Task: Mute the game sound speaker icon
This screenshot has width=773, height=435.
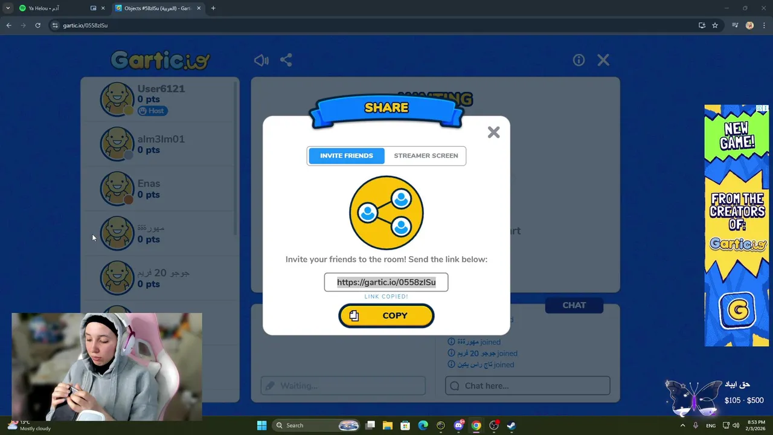Action: (261, 60)
